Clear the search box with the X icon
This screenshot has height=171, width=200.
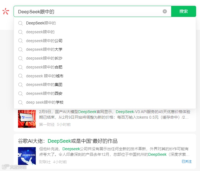[165, 11]
